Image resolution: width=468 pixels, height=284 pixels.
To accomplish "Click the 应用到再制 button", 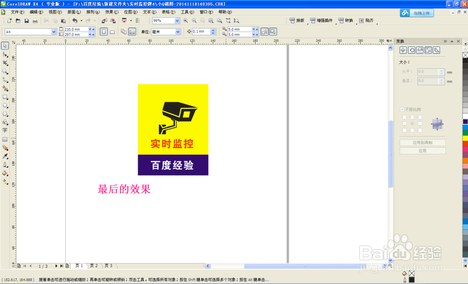I will tap(422, 142).
